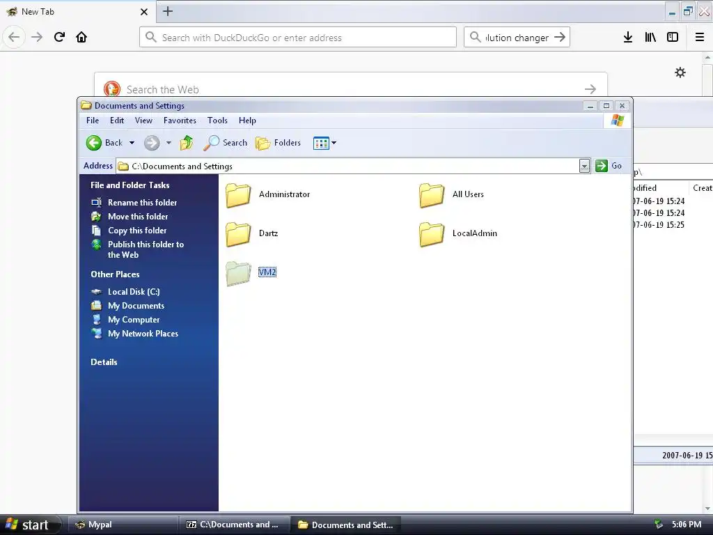
Task: Click the browser Back arrow button
Action: point(14,37)
